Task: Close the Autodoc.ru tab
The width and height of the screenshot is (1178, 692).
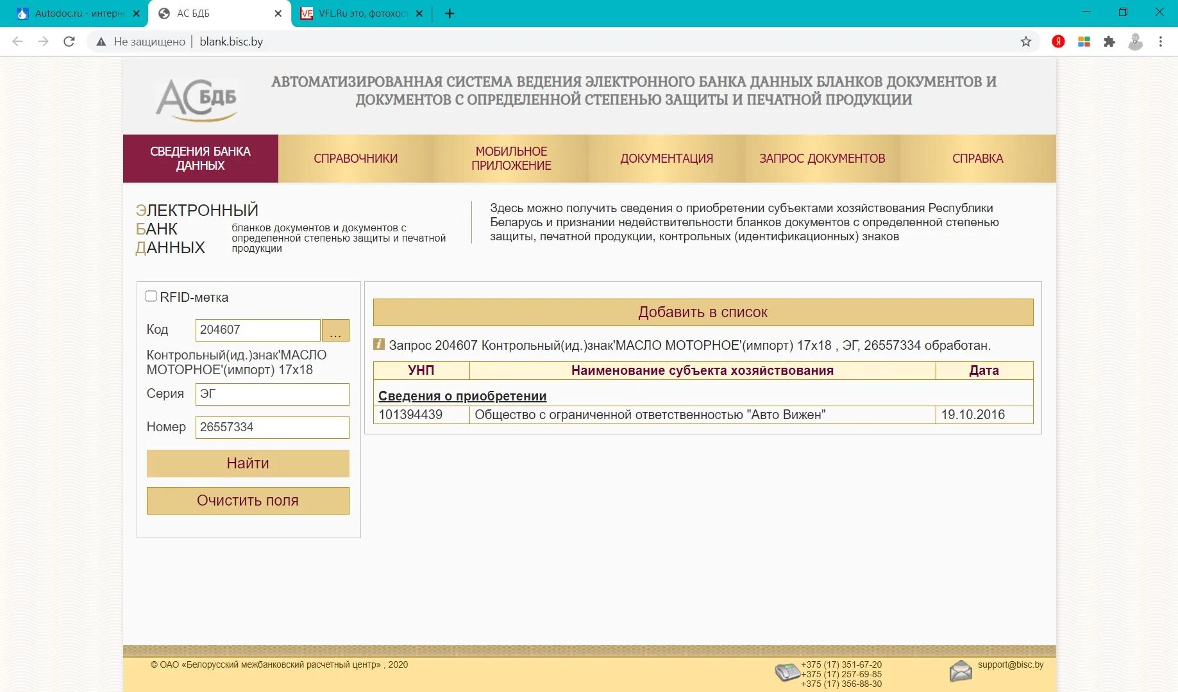Action: (136, 13)
